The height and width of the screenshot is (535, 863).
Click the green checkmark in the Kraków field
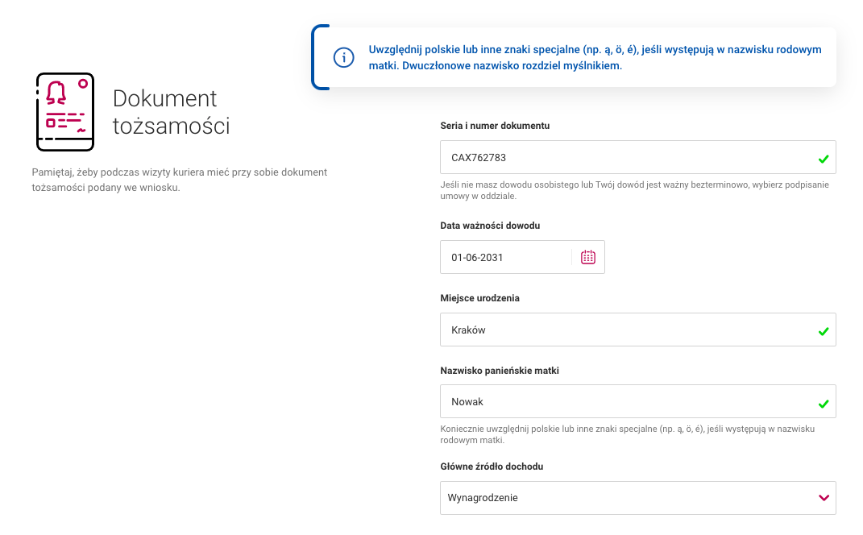[x=824, y=331]
